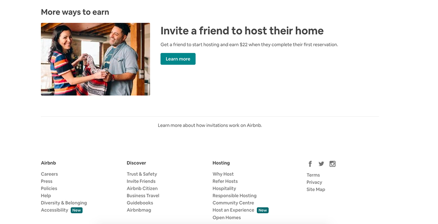
Task: Open the Site Map link
Action: point(316,190)
